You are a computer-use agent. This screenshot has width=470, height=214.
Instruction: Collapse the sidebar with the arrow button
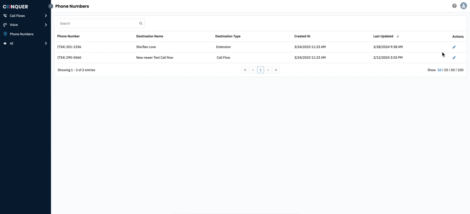[x=50, y=6]
